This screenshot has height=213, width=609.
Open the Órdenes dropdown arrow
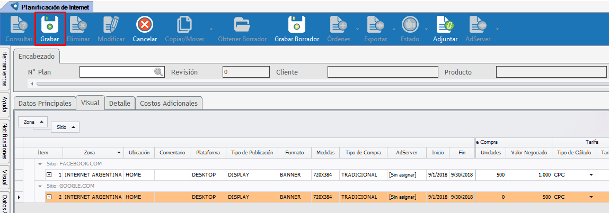[x=357, y=29]
